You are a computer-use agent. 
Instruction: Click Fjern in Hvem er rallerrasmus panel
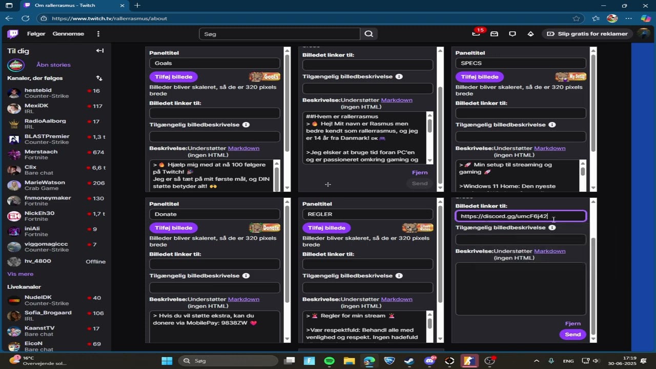point(419,173)
